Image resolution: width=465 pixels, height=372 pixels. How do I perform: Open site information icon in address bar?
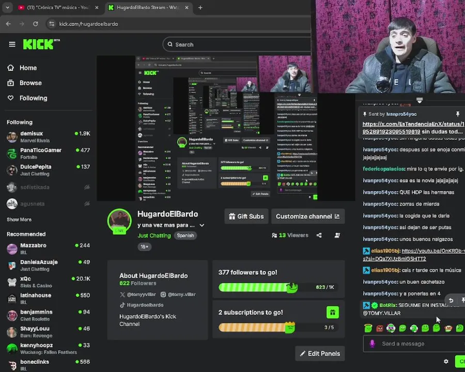pyautogui.click(x=52, y=24)
